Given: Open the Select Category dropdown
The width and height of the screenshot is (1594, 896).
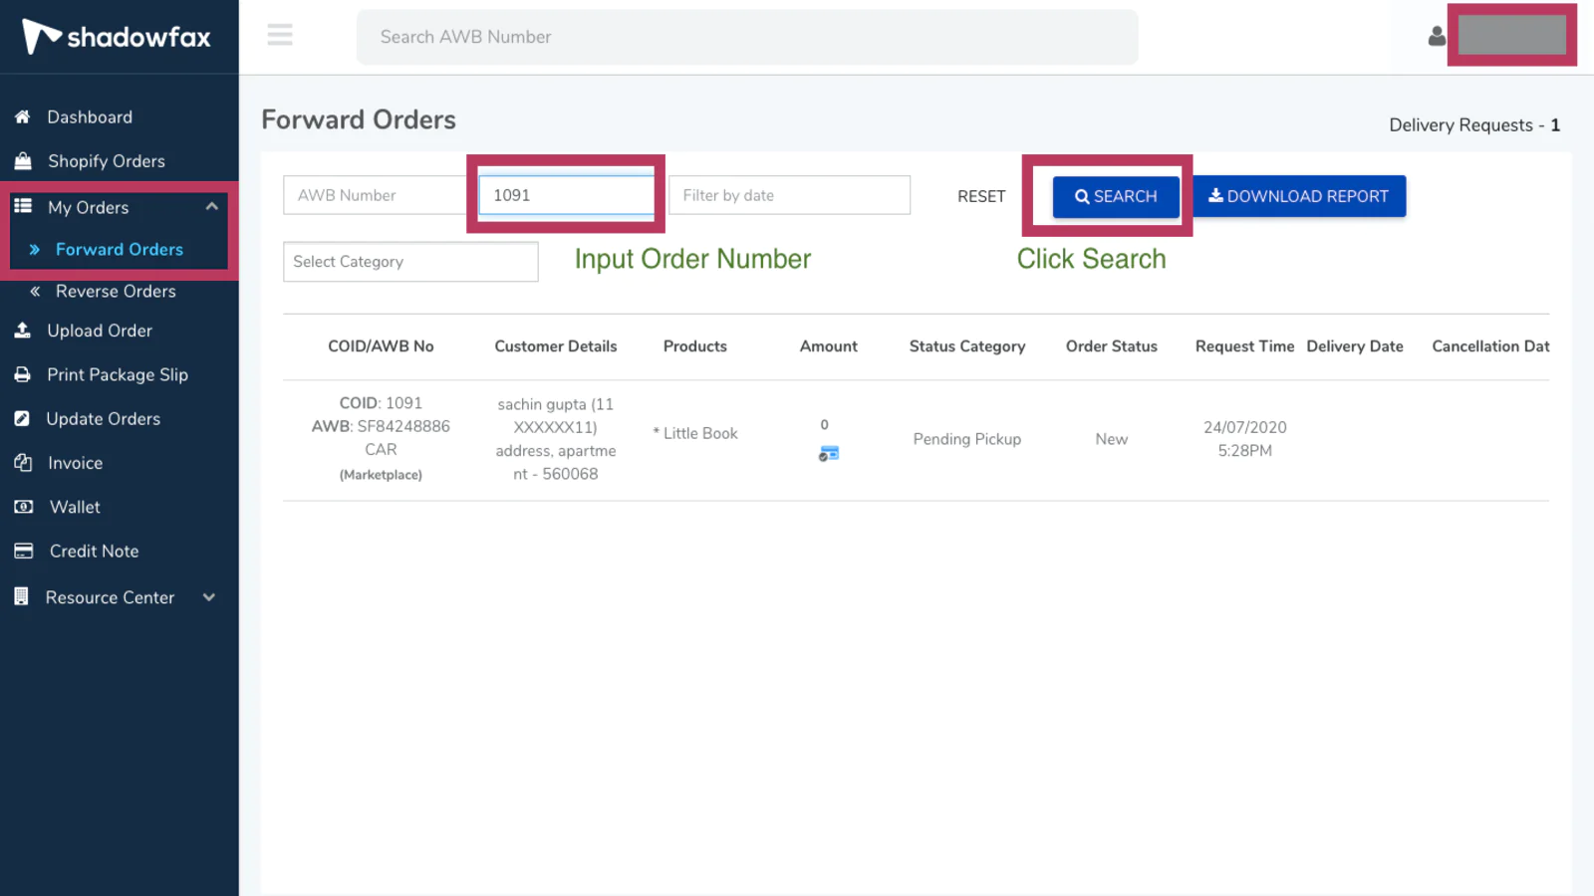Looking at the screenshot, I should tap(409, 261).
